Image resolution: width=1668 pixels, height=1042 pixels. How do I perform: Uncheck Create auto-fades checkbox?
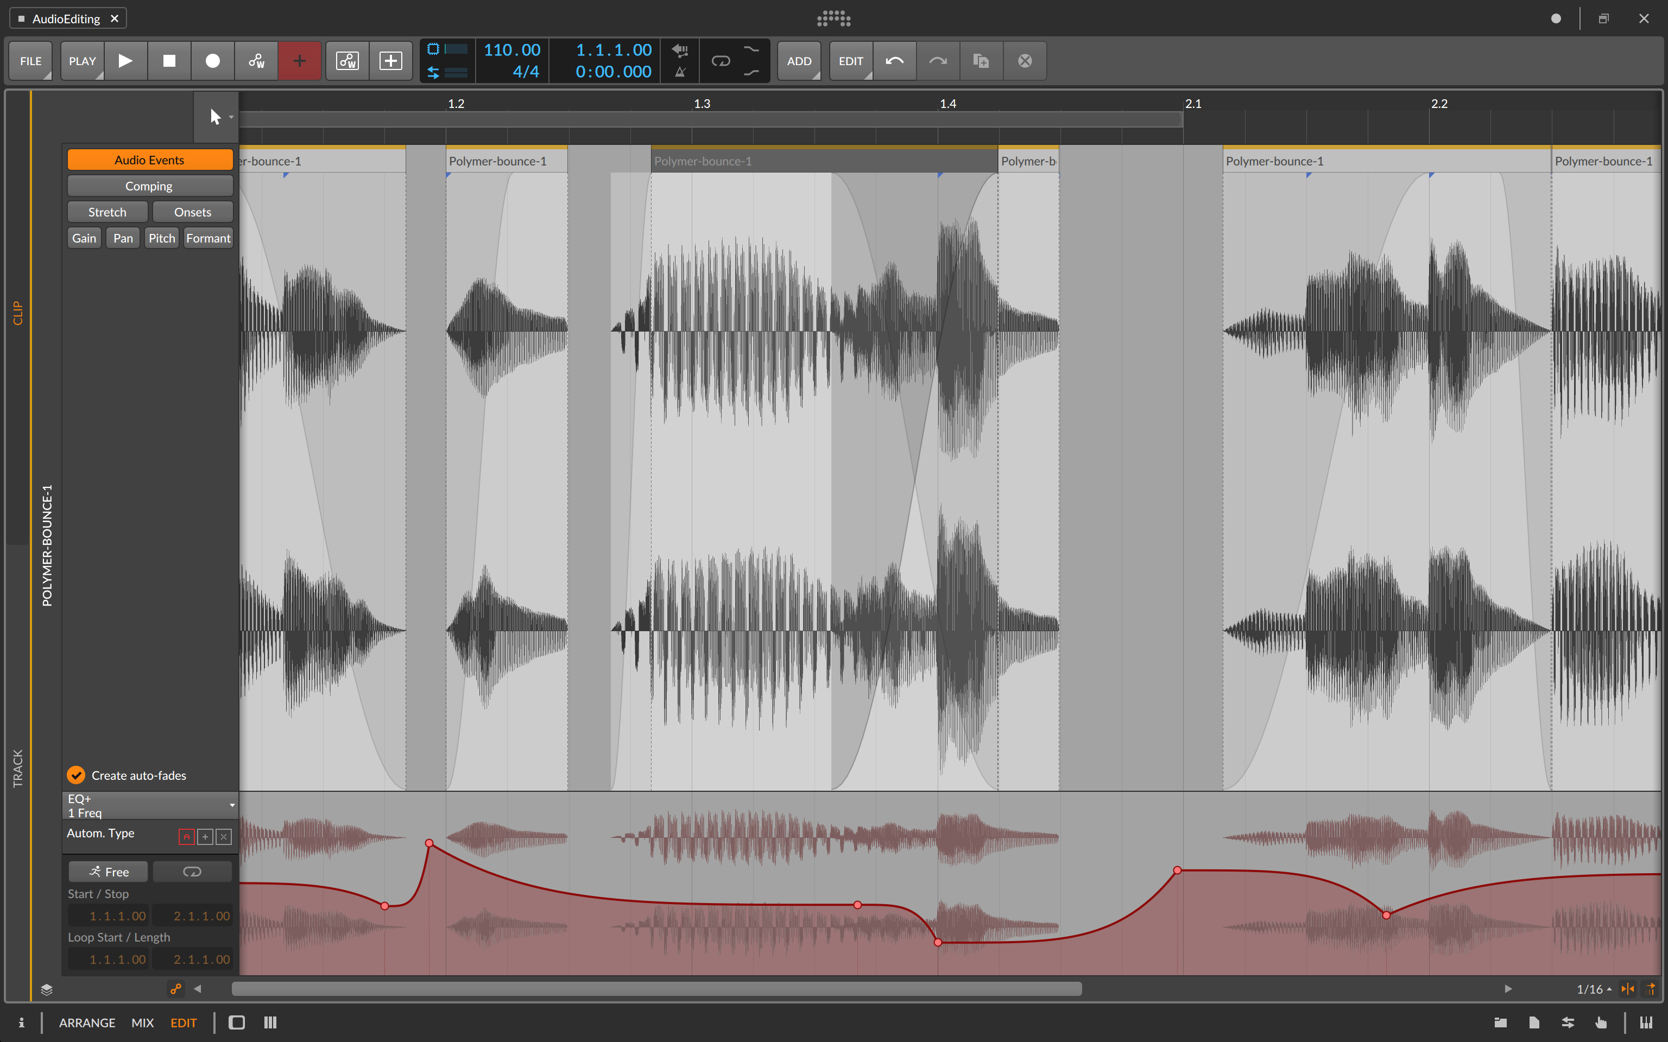click(76, 776)
